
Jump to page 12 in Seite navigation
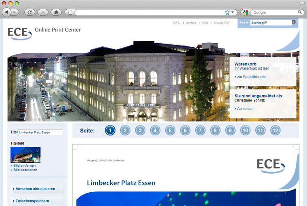coord(275,130)
